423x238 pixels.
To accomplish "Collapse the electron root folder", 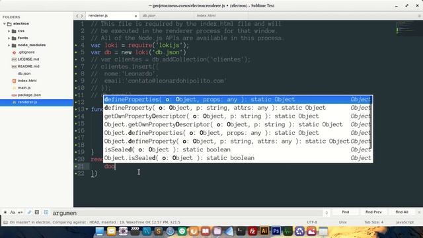I will [5, 24].
